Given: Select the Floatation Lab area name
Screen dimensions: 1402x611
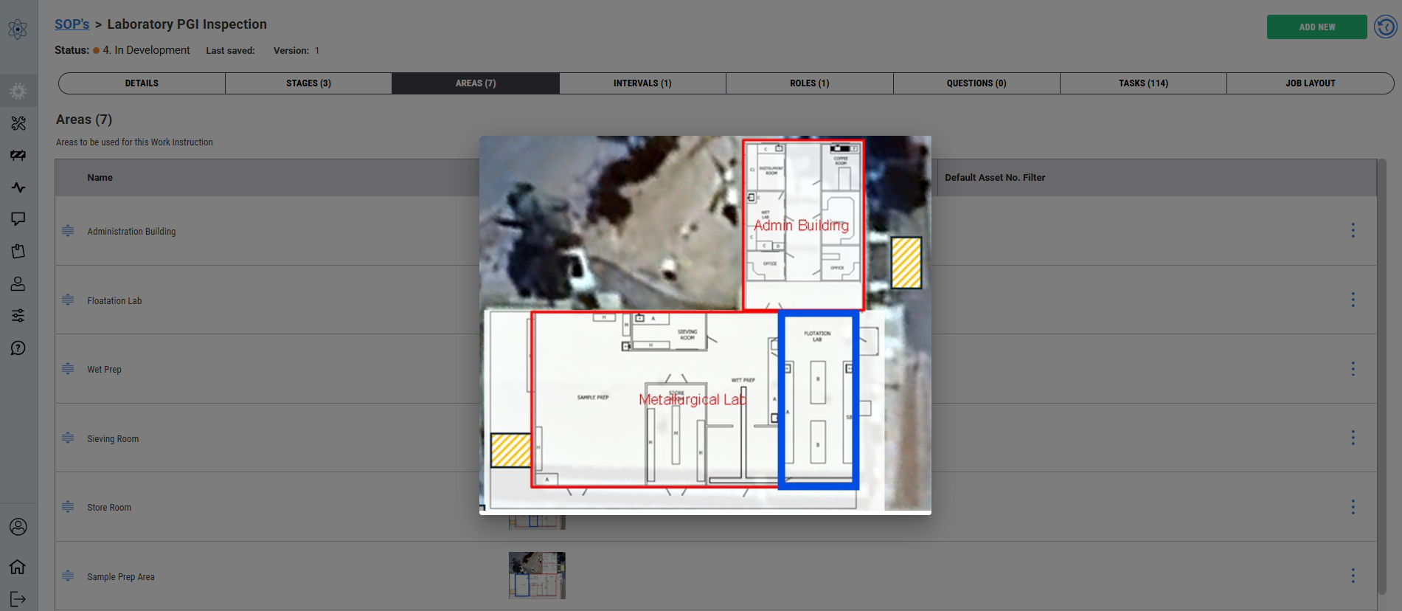Looking at the screenshot, I should [x=114, y=301].
